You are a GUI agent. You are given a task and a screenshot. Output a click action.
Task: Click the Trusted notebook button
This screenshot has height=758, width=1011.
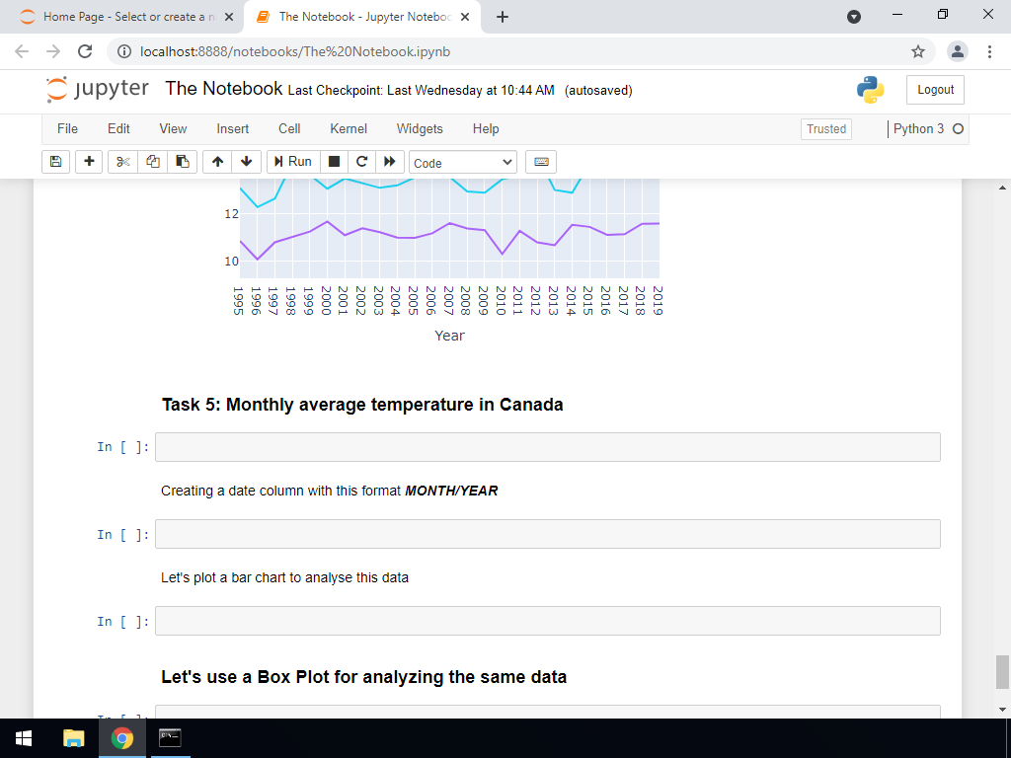click(x=826, y=129)
